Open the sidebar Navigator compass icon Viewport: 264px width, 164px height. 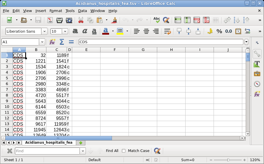point(257,84)
